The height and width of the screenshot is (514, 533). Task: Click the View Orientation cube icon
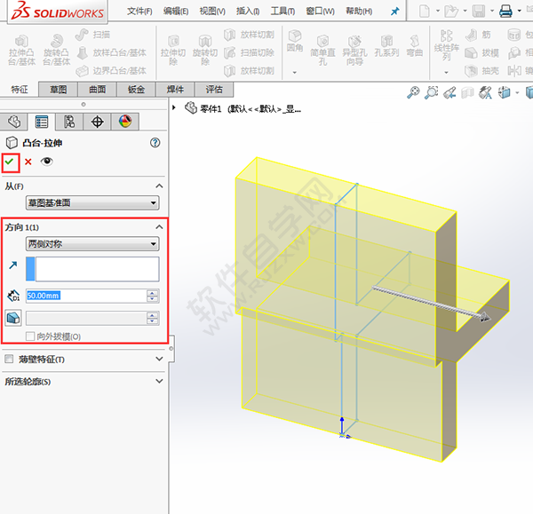pos(504,92)
